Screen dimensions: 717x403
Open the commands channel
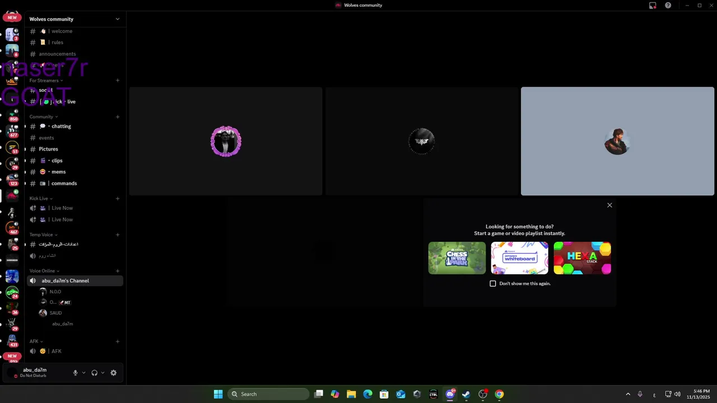point(75,184)
